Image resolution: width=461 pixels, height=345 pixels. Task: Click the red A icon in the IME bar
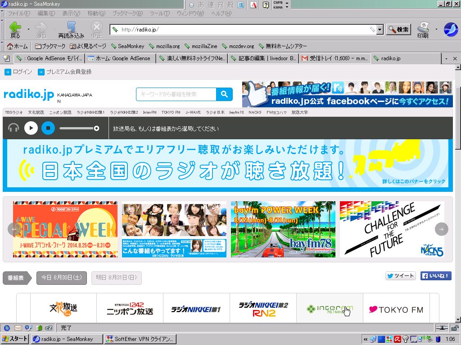point(253,4)
